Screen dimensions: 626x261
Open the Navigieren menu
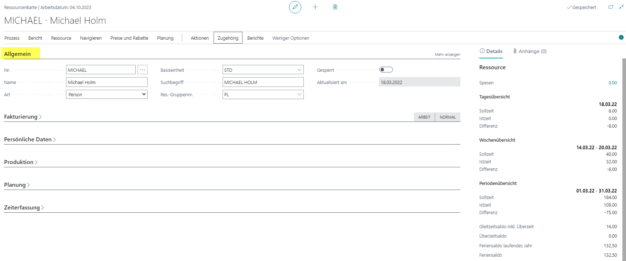[91, 38]
